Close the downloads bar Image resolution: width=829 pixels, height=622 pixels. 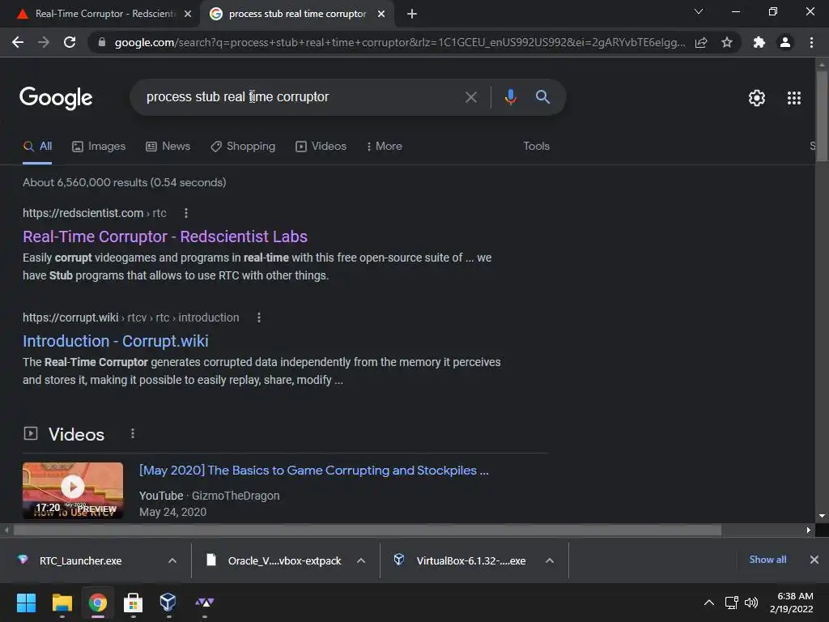(x=814, y=560)
